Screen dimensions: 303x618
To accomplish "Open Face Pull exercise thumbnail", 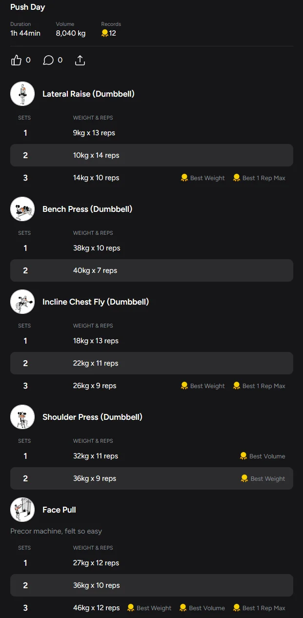I will 22,510.
